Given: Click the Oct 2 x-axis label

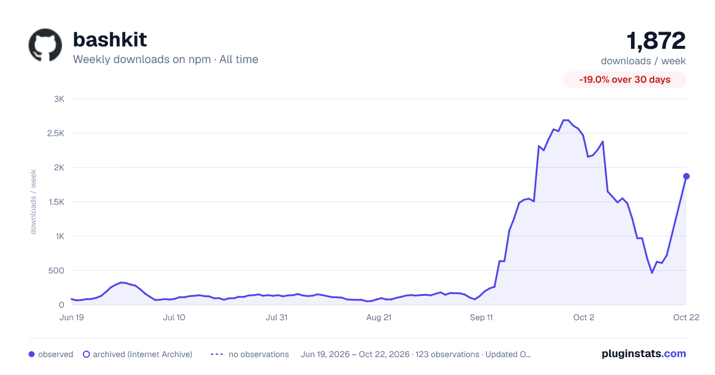Looking at the screenshot, I should pyautogui.click(x=584, y=317).
